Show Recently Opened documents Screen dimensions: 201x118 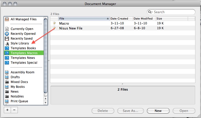point(24,34)
